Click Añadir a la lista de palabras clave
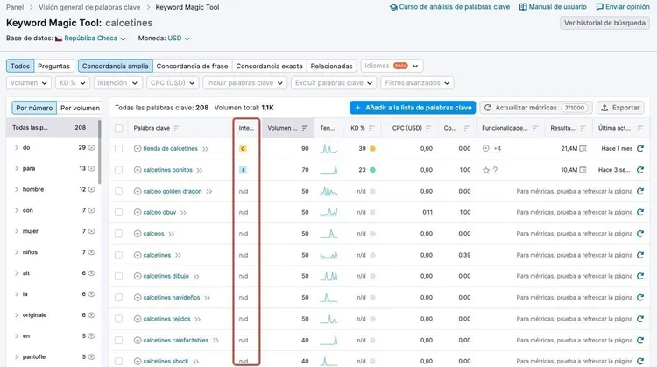Screen dimensions: 657x367 click(x=413, y=108)
